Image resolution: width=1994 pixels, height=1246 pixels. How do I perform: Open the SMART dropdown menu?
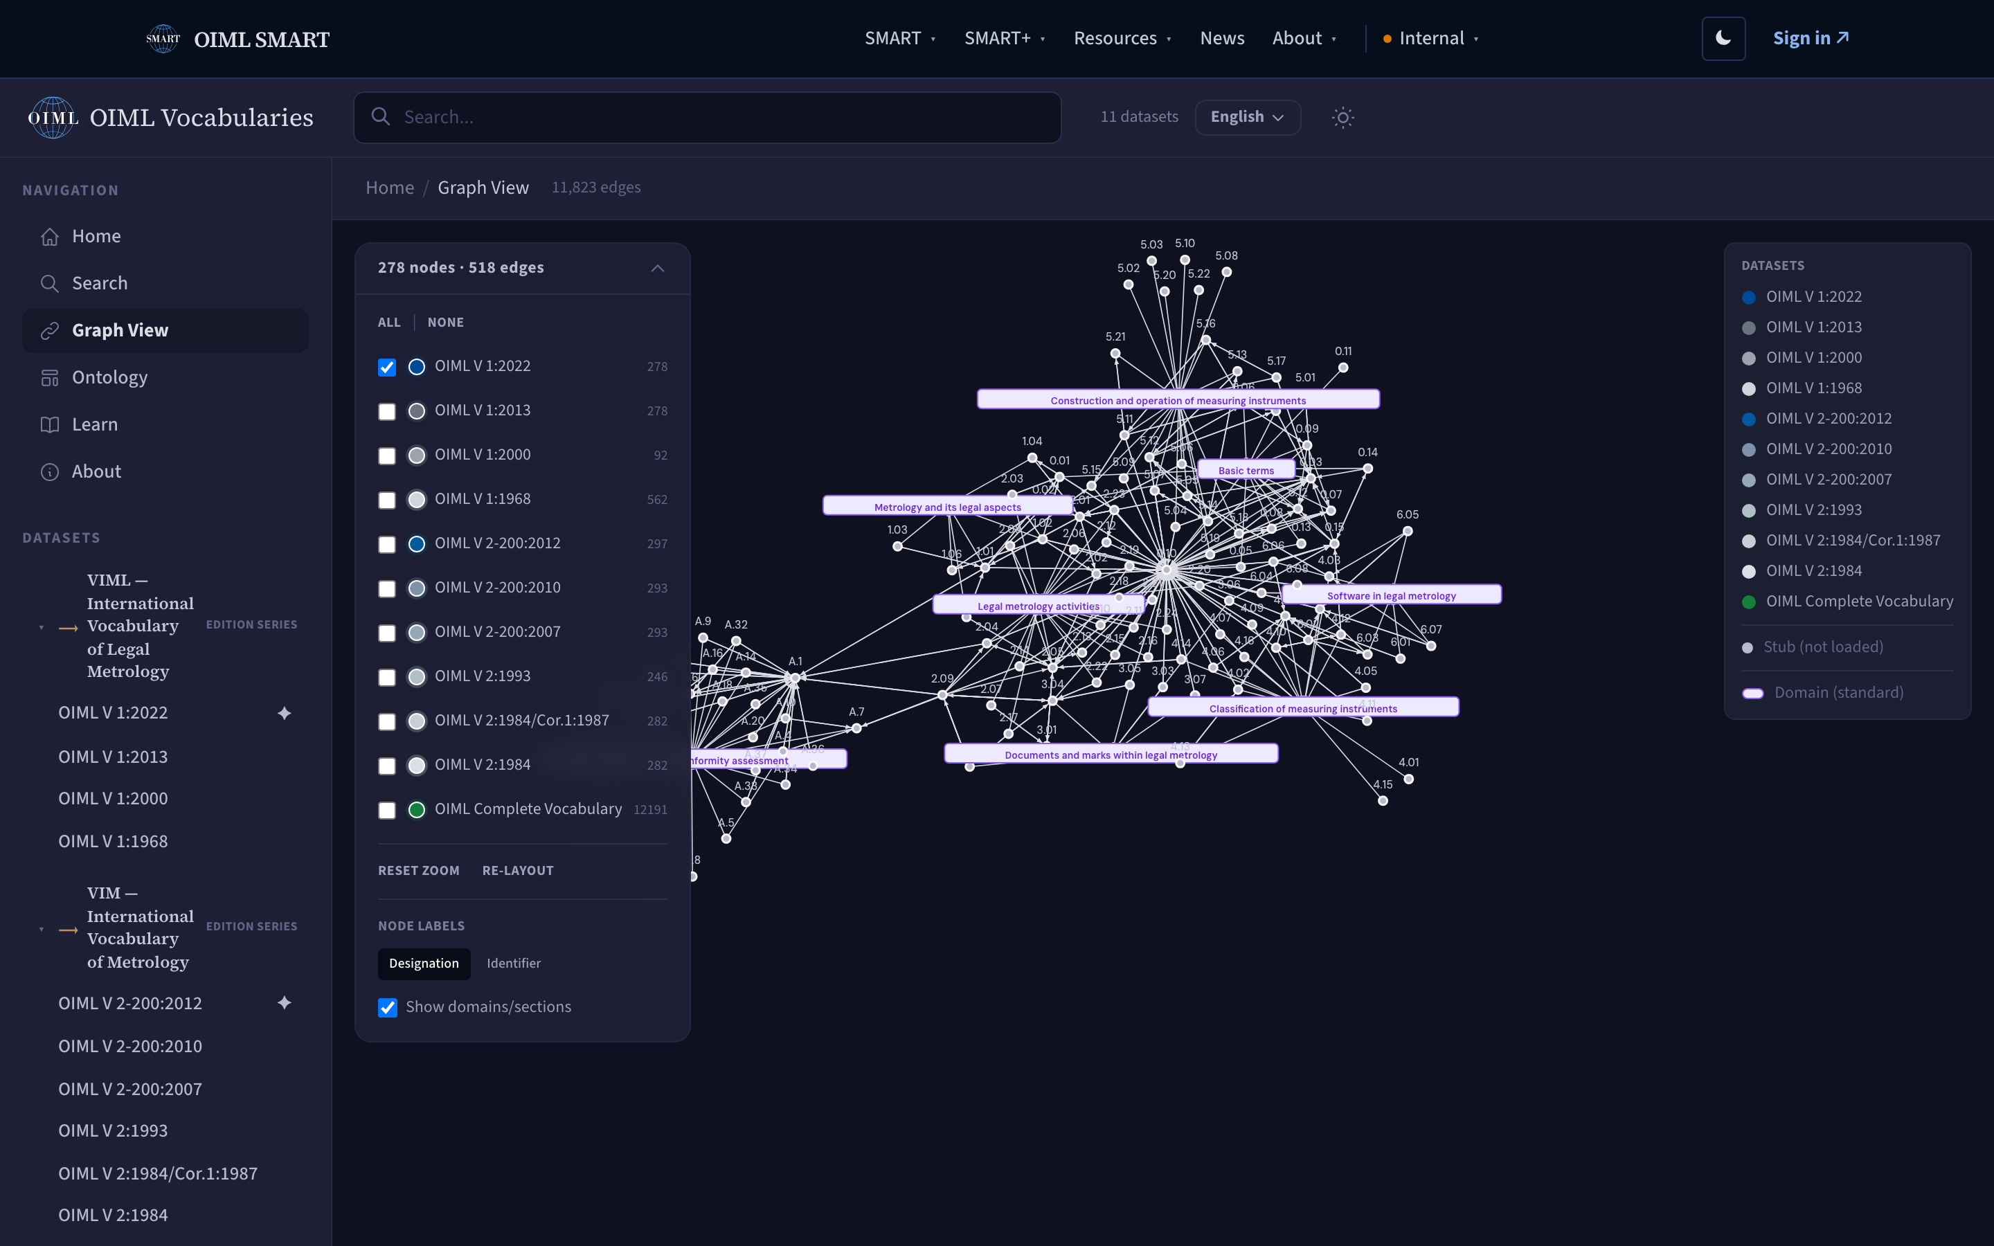[x=900, y=38]
